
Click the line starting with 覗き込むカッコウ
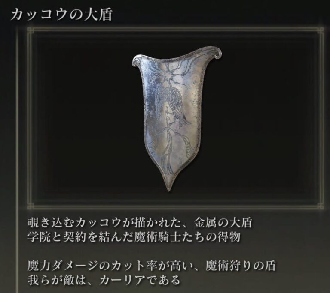[x=140, y=223]
